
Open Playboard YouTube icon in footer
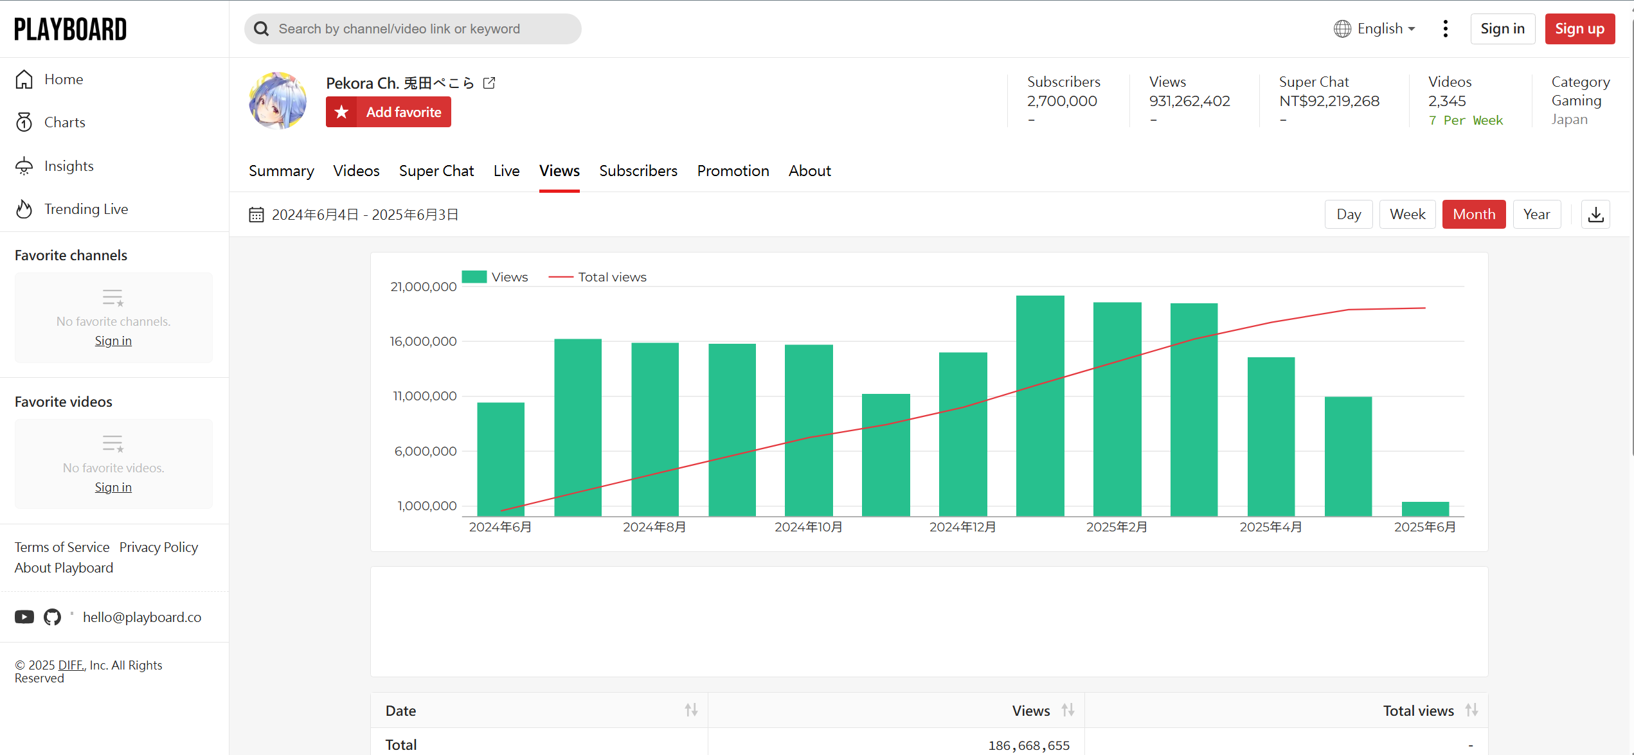click(24, 617)
